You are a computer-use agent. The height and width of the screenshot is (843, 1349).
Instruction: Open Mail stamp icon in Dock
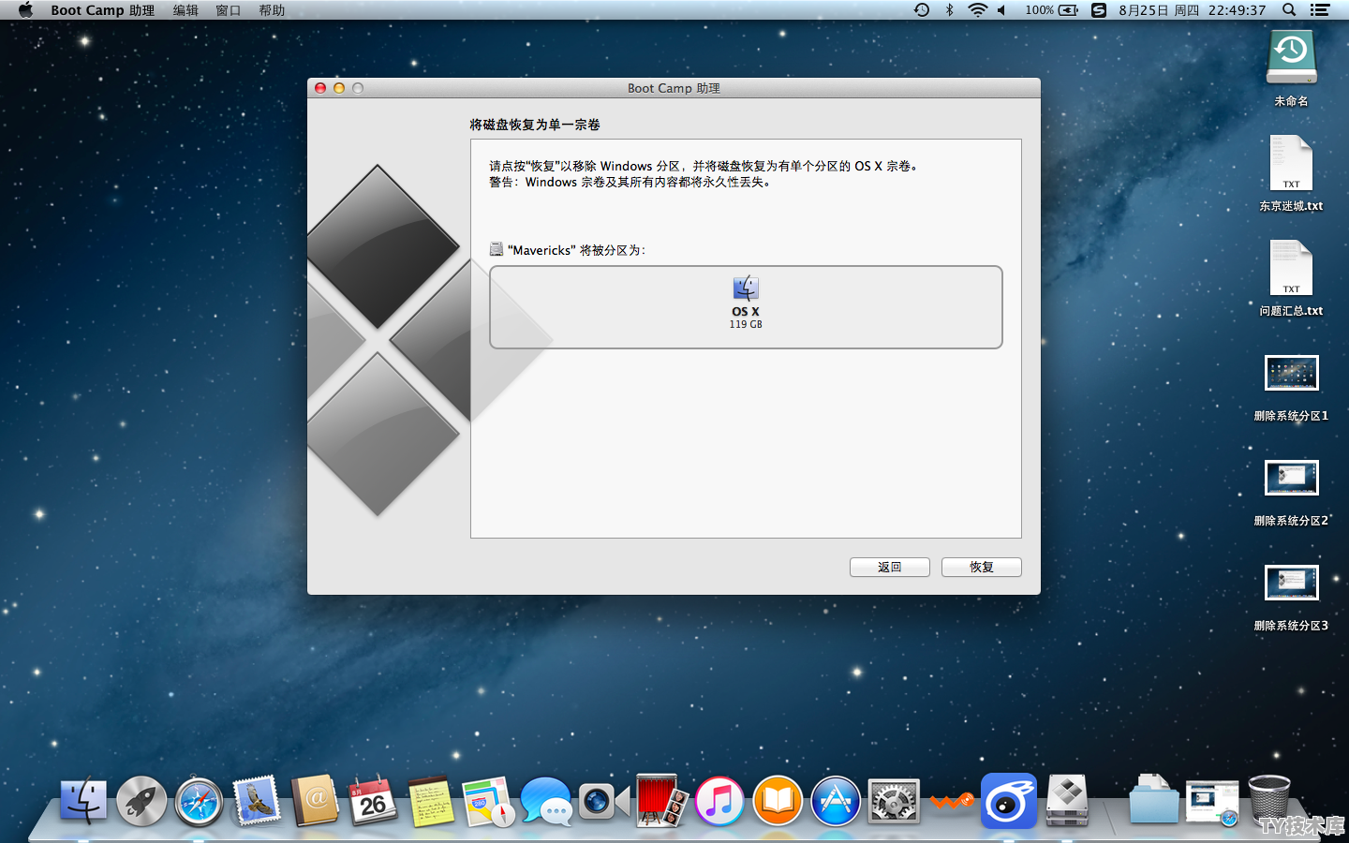[x=257, y=801]
